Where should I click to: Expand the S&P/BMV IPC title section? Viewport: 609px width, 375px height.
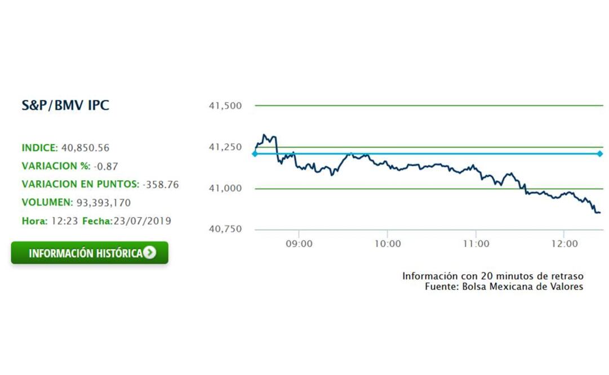66,105
